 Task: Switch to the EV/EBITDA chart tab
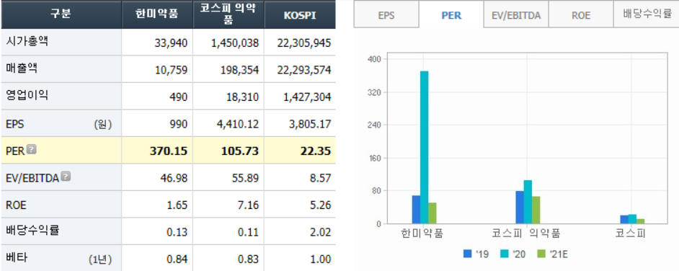(516, 15)
